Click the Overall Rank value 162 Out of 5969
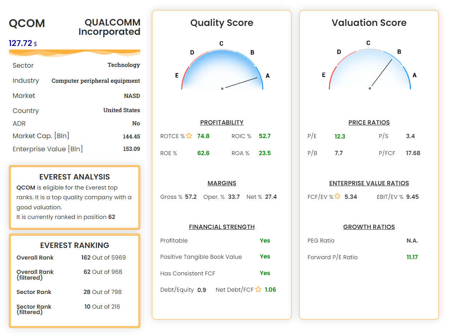Viewport: 450px width, 335px height. click(103, 257)
